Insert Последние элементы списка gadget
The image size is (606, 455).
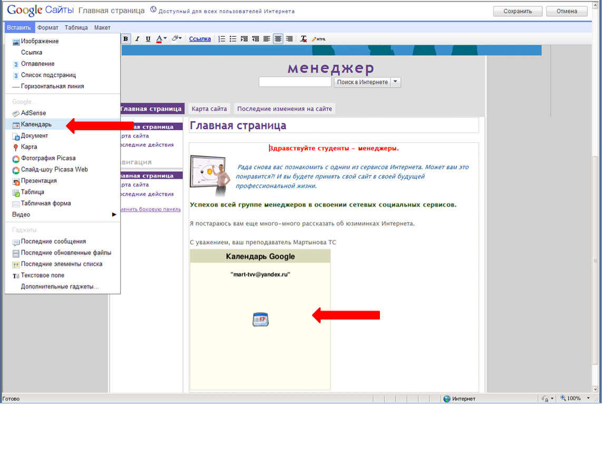(63, 264)
